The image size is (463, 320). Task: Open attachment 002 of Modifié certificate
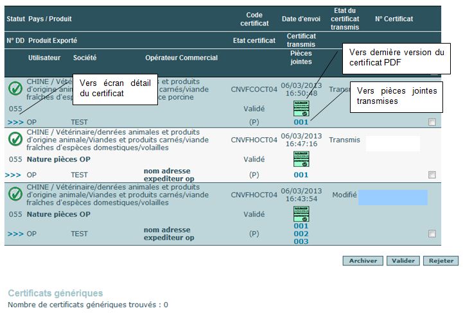(301, 234)
